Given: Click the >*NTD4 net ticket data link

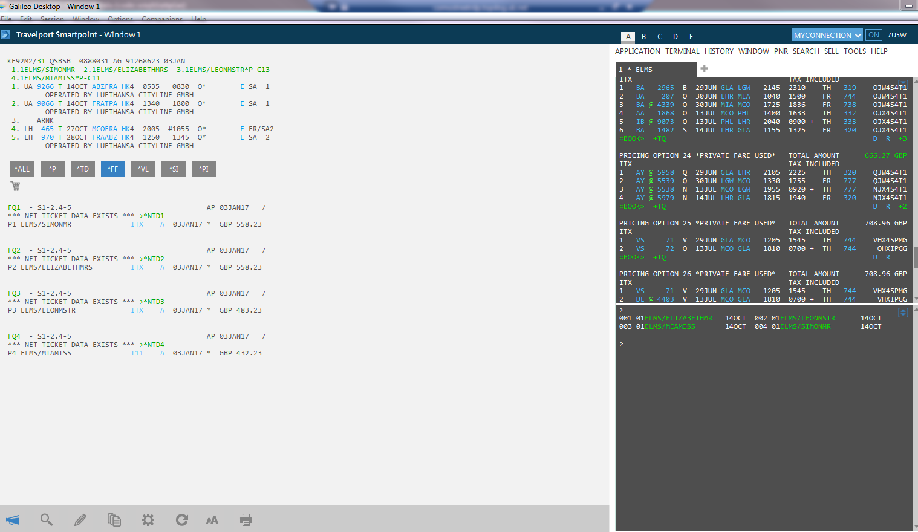Looking at the screenshot, I should (x=152, y=345).
